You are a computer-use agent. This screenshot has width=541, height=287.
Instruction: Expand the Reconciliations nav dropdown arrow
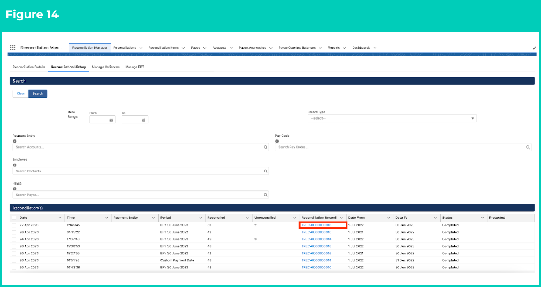[141, 48]
